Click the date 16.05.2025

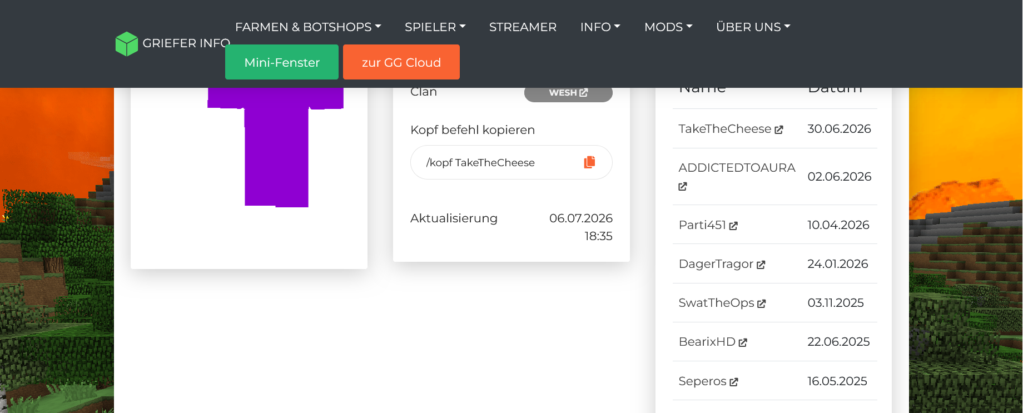tap(837, 381)
